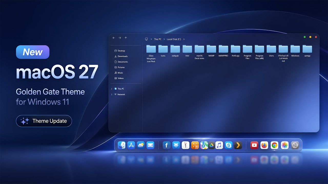Open chevron right of the monitor icon
Viewport: 328px width, 184px height.
[151, 39]
